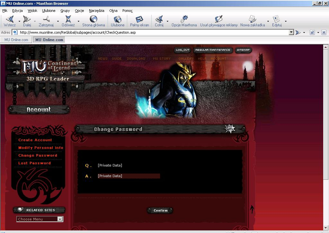
Task: Expand the Wstecz history dropdown arrow
Action: coord(19,21)
